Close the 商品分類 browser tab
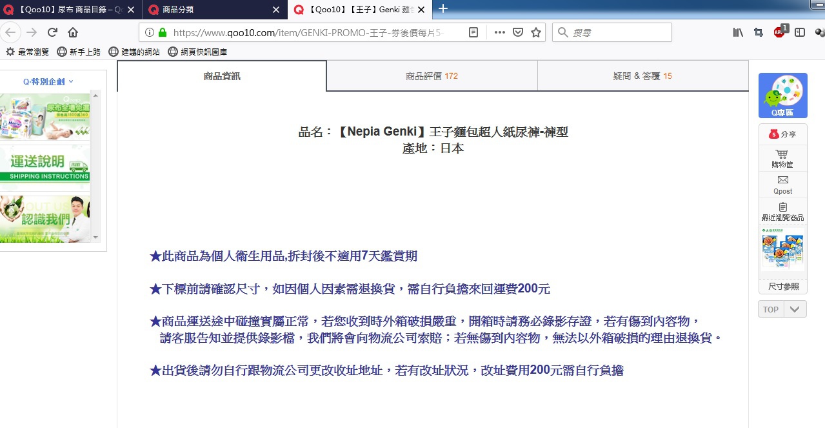 coord(277,10)
